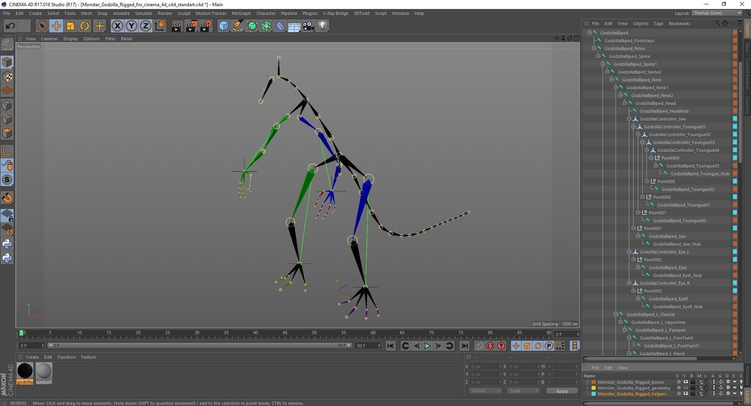Click the Camera object icon

coord(309,26)
